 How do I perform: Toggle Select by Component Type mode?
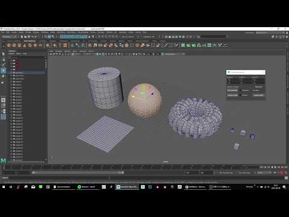tap(53, 37)
